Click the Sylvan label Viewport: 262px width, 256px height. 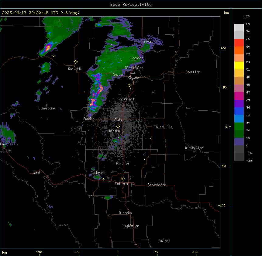[x=119, y=74]
